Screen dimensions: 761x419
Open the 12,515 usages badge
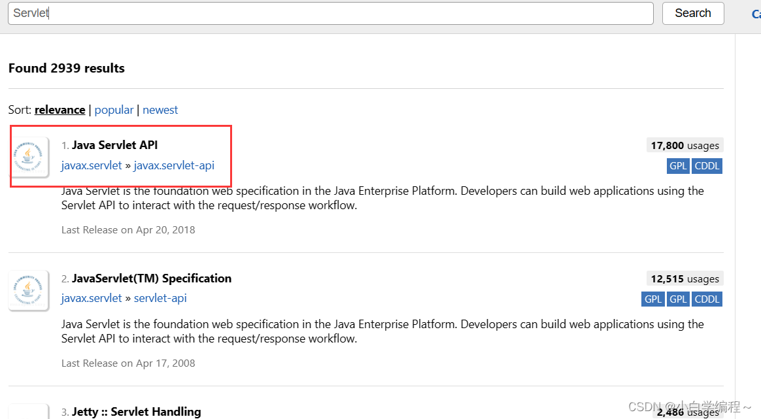(685, 278)
